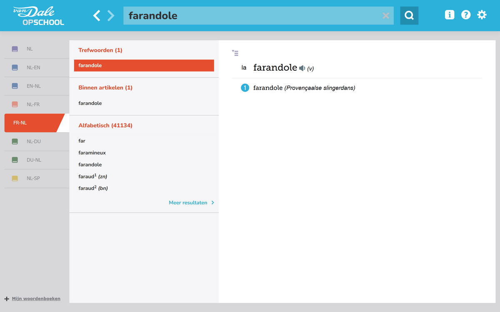
Task: Open settings gear icon
Action: (x=482, y=15)
